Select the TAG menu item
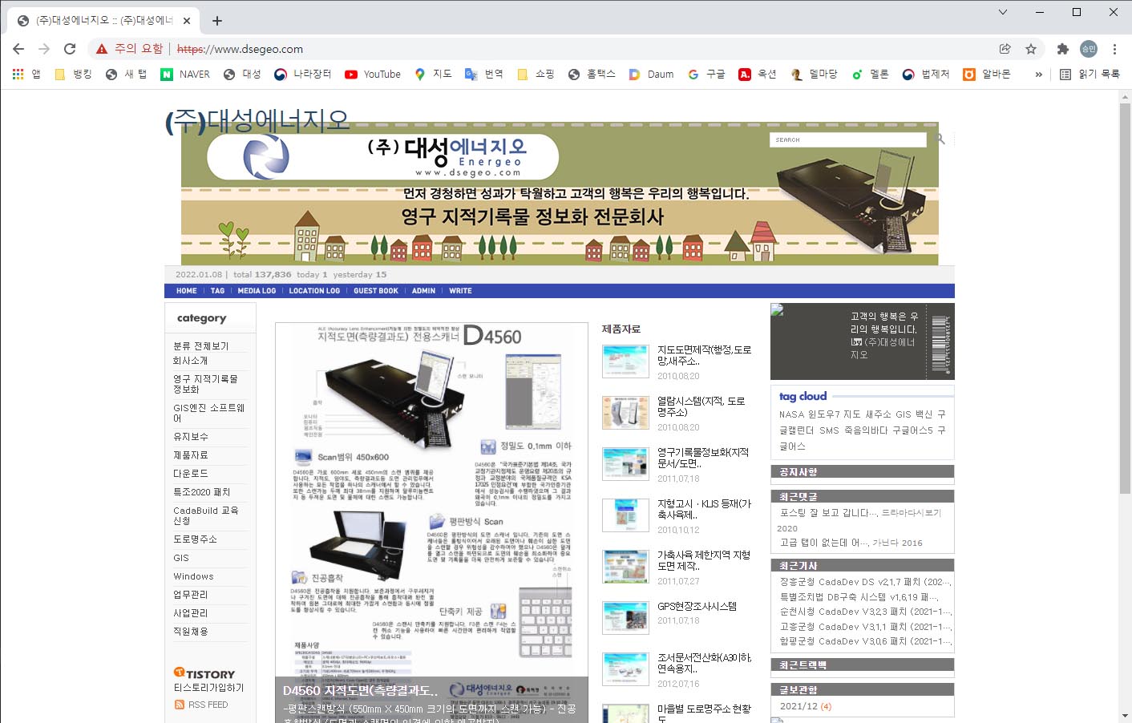The width and height of the screenshot is (1132, 723). 217,291
